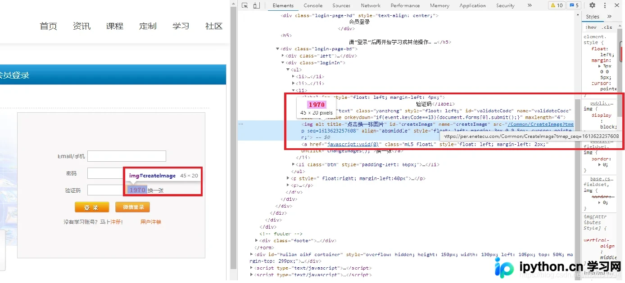Expand the li class btn node

click(x=294, y=165)
